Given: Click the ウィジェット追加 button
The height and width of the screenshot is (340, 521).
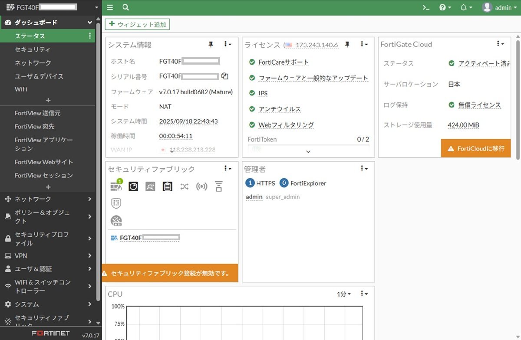Looking at the screenshot, I should [x=137, y=25].
